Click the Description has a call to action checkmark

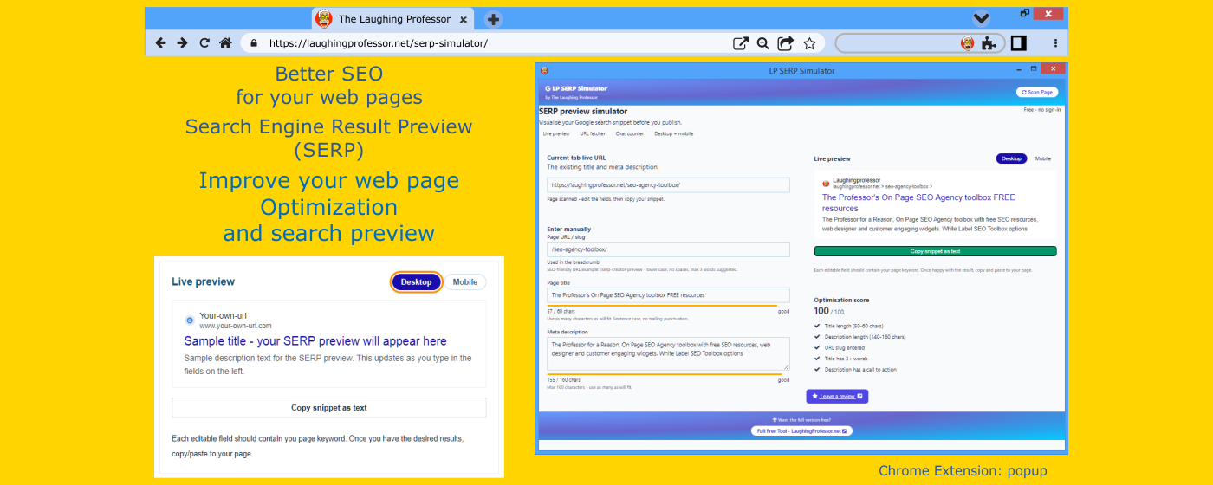[817, 369]
